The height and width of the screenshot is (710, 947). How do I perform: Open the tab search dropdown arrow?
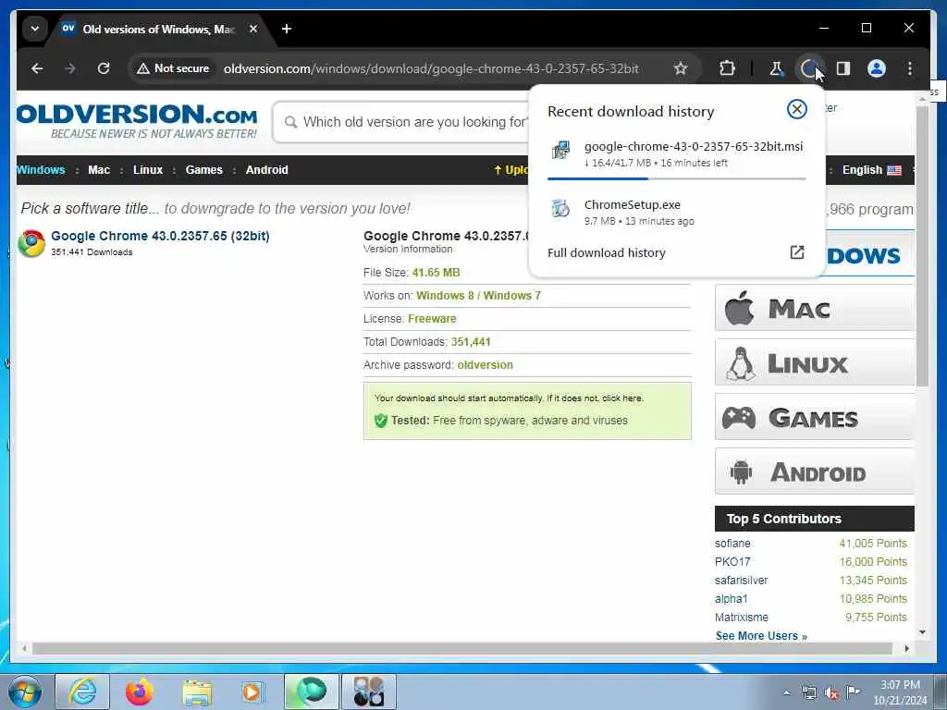coord(35,29)
